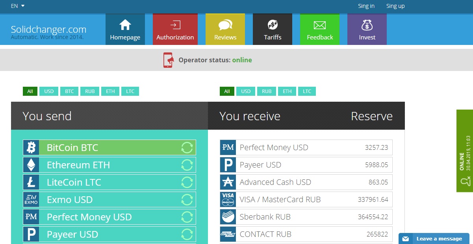Screen dimensions: 473x244
Task: Click the Payeer icon in send list
Action: (31, 234)
